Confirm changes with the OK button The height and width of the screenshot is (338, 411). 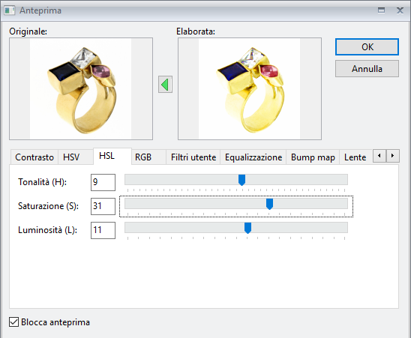coord(367,47)
